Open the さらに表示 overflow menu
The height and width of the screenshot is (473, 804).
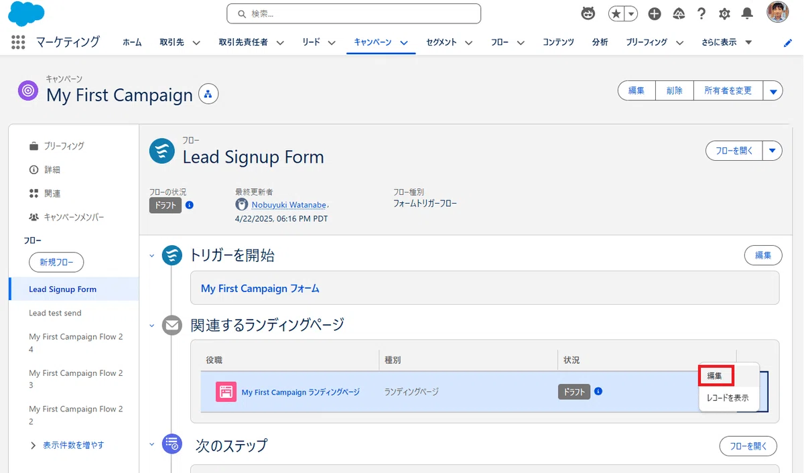(727, 42)
